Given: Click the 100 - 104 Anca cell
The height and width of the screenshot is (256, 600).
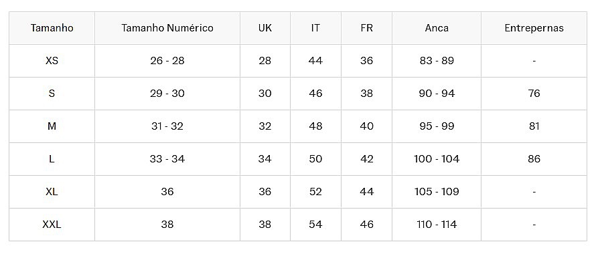Looking at the screenshot, I should (437, 159).
